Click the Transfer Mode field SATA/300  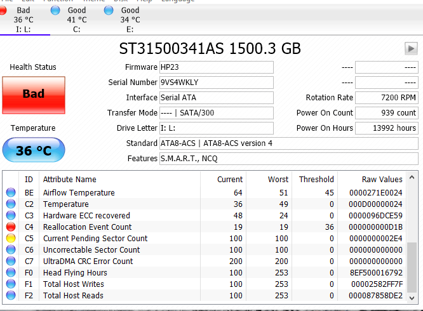tap(217, 113)
